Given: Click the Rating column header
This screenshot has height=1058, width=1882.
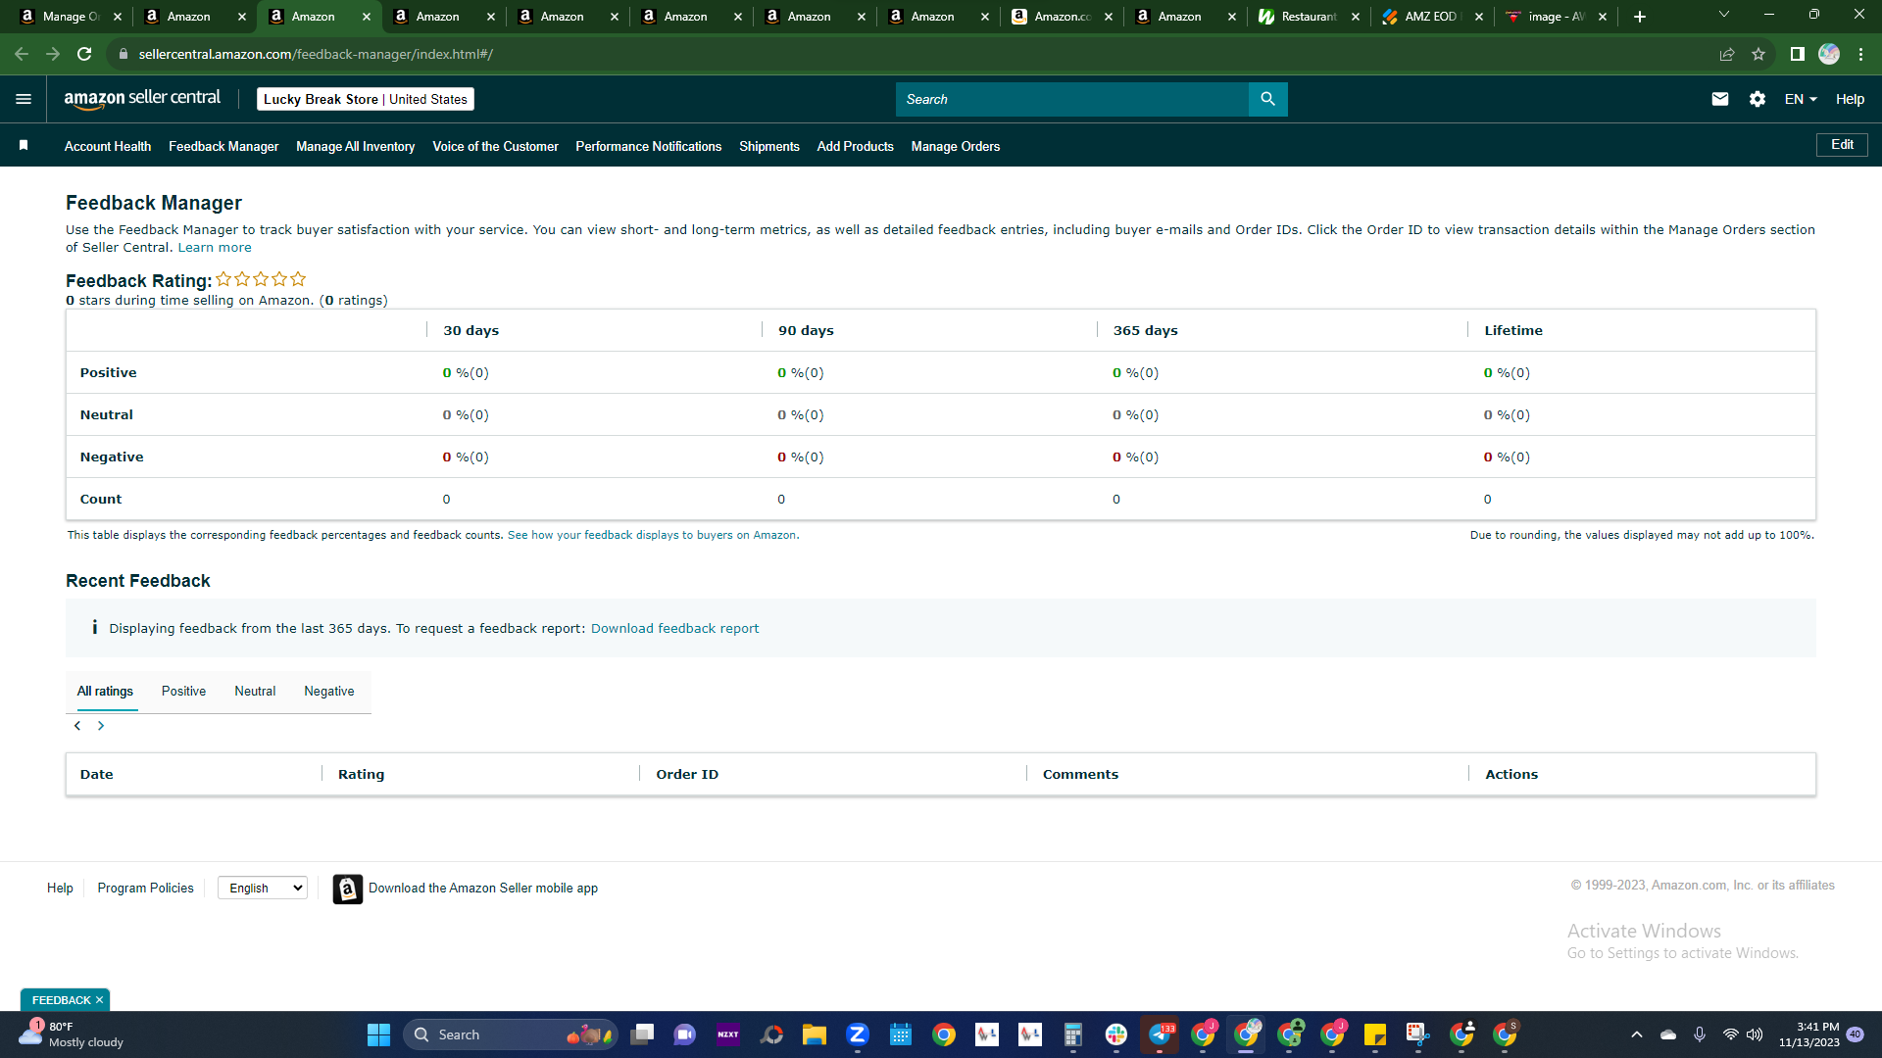Looking at the screenshot, I should coord(361,774).
